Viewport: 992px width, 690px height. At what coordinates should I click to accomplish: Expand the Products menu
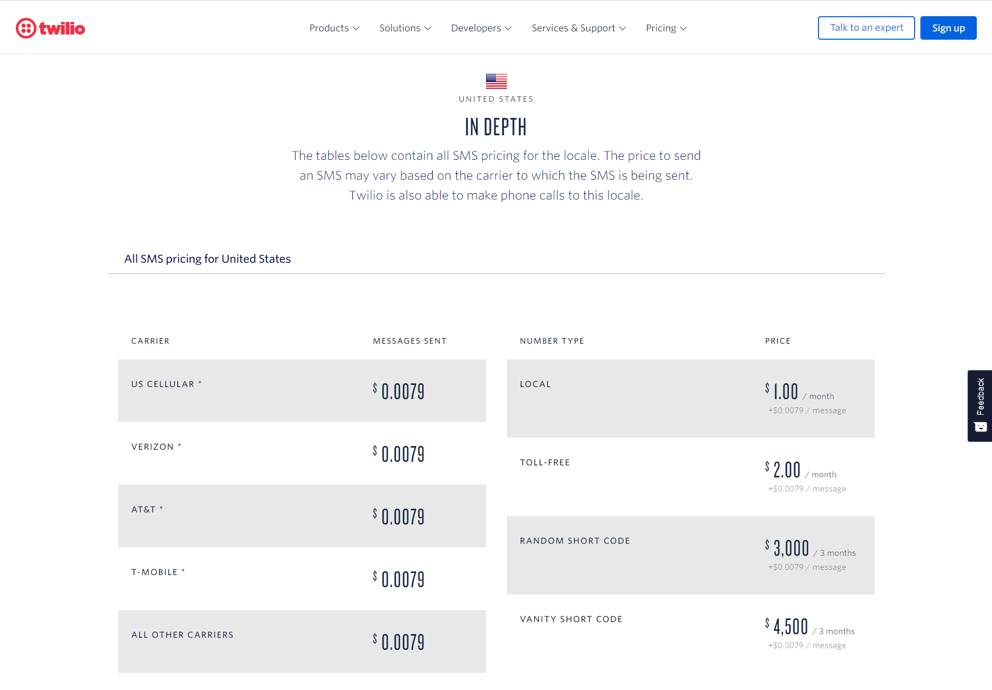[334, 28]
